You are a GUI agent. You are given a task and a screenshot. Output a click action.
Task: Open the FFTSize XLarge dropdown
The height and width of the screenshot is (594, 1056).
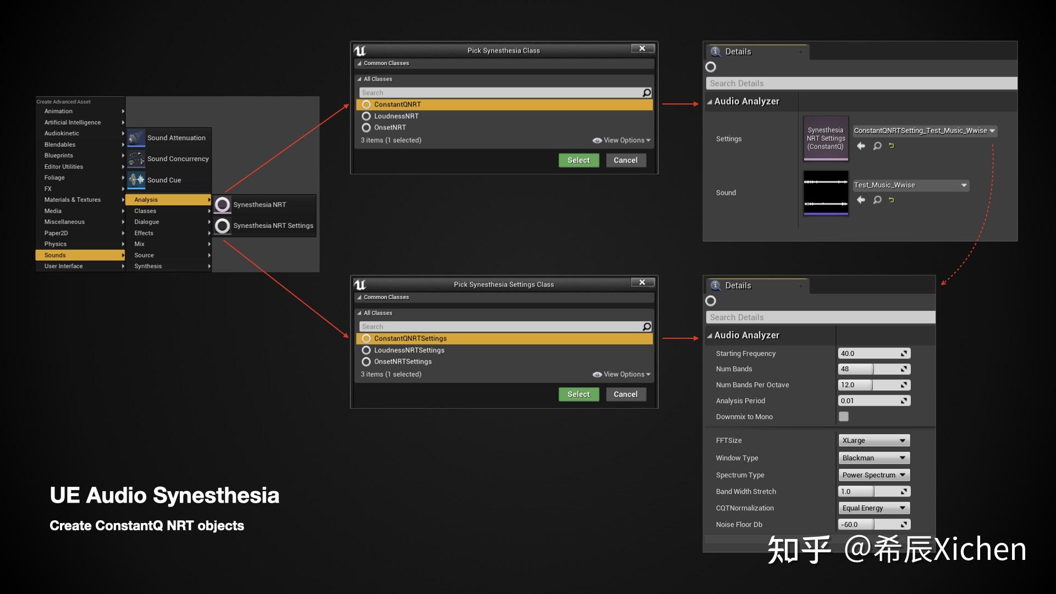(x=874, y=441)
